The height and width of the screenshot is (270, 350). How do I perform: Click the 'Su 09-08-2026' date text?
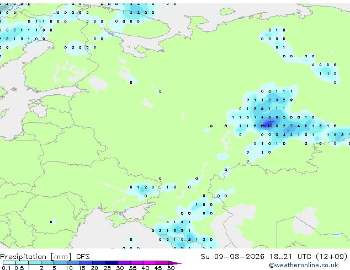coord(232,257)
